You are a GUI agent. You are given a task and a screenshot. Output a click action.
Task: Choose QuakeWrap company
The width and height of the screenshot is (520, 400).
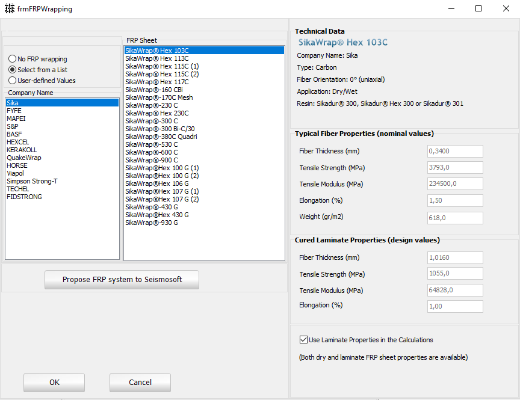click(62, 158)
